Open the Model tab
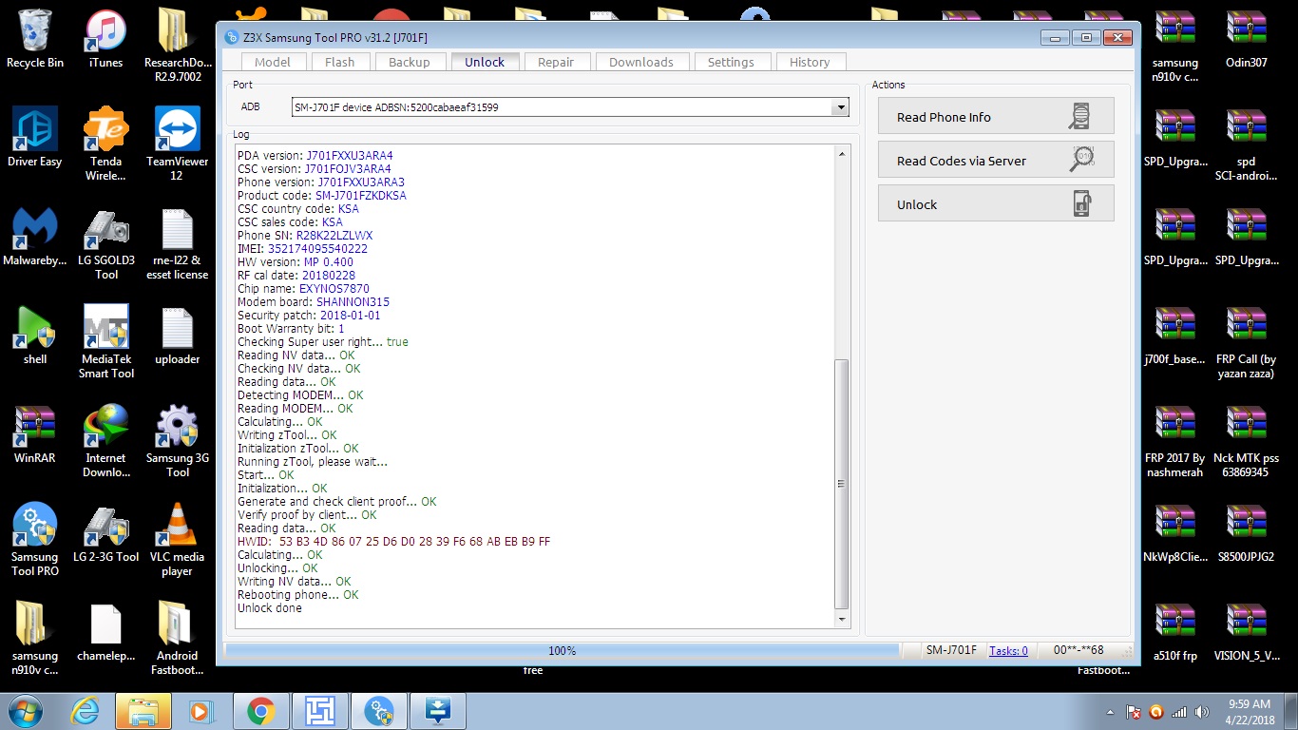Viewport: 1298px width, 730px height. coord(273,62)
